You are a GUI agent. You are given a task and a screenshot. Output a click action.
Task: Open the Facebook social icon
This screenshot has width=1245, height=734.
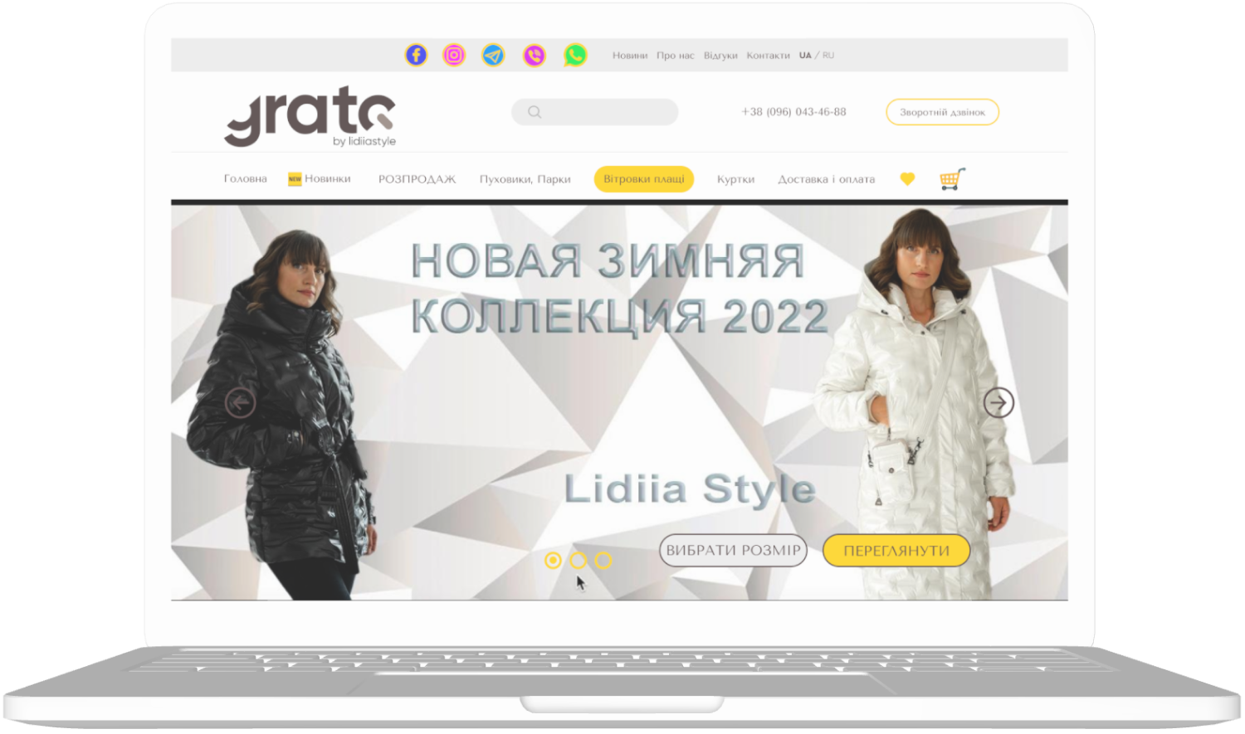tap(416, 56)
